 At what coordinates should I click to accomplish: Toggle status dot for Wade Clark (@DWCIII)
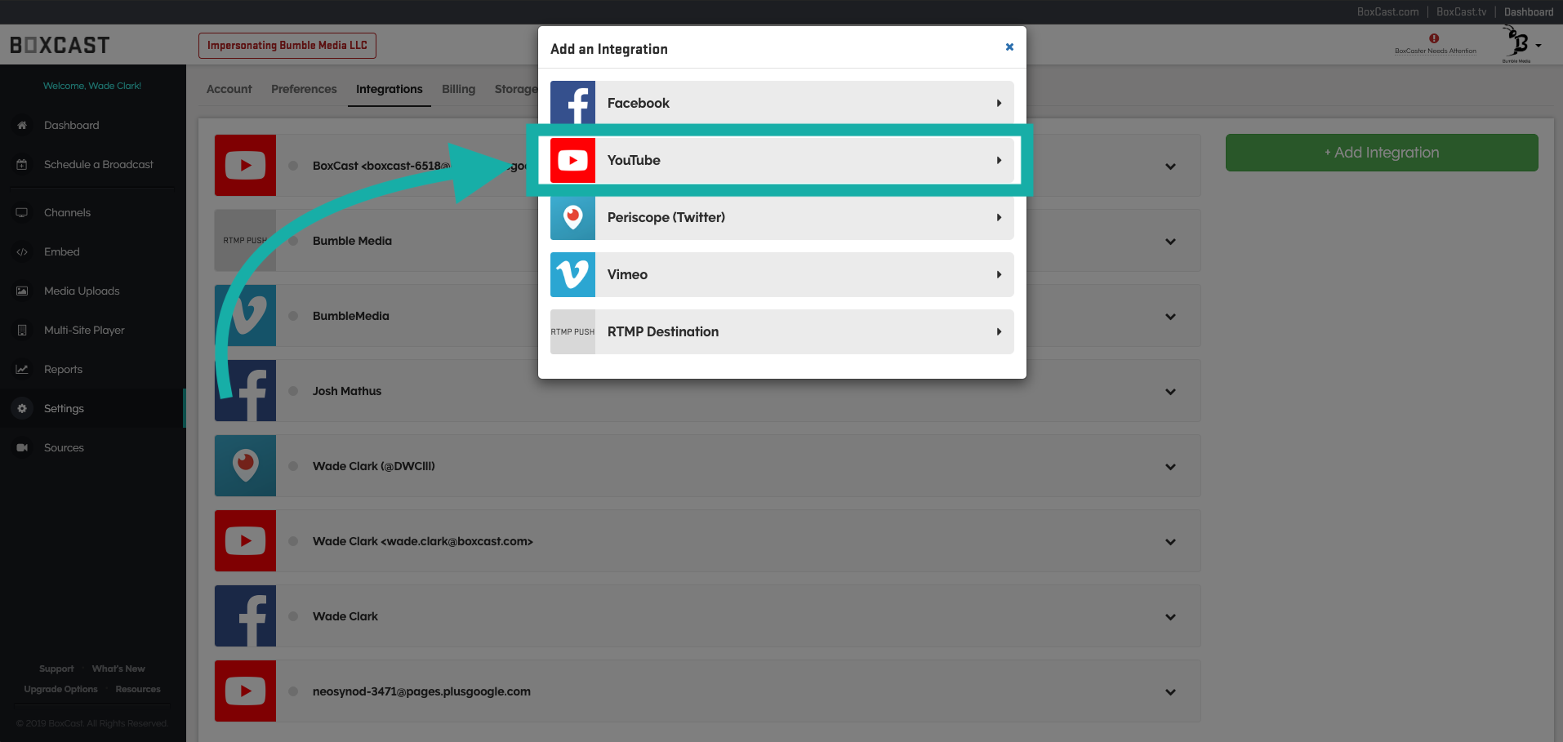pos(293,466)
